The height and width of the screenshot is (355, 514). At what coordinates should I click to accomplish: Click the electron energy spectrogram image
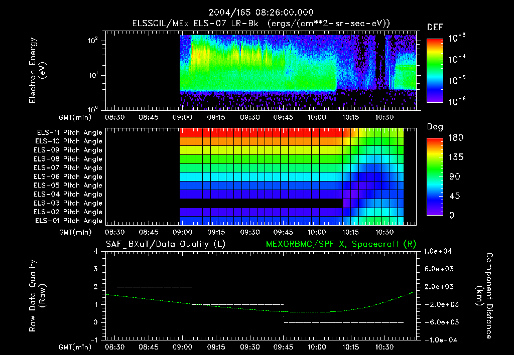tap(298, 72)
